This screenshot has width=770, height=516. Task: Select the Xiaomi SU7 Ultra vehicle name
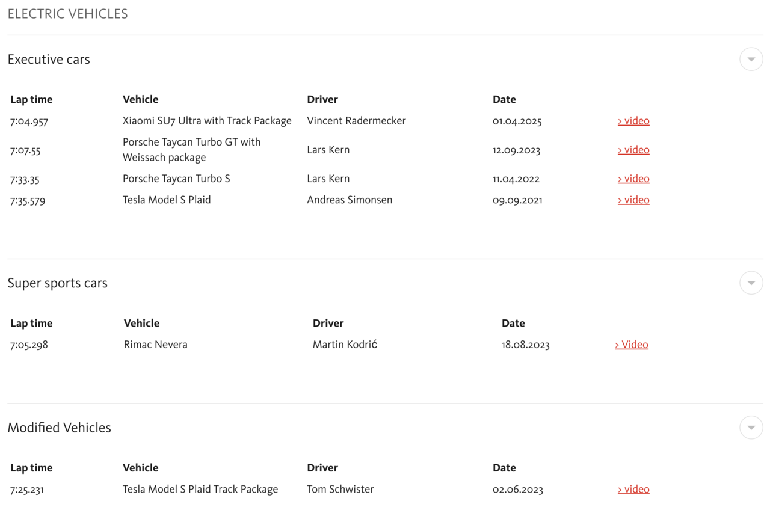pos(207,121)
